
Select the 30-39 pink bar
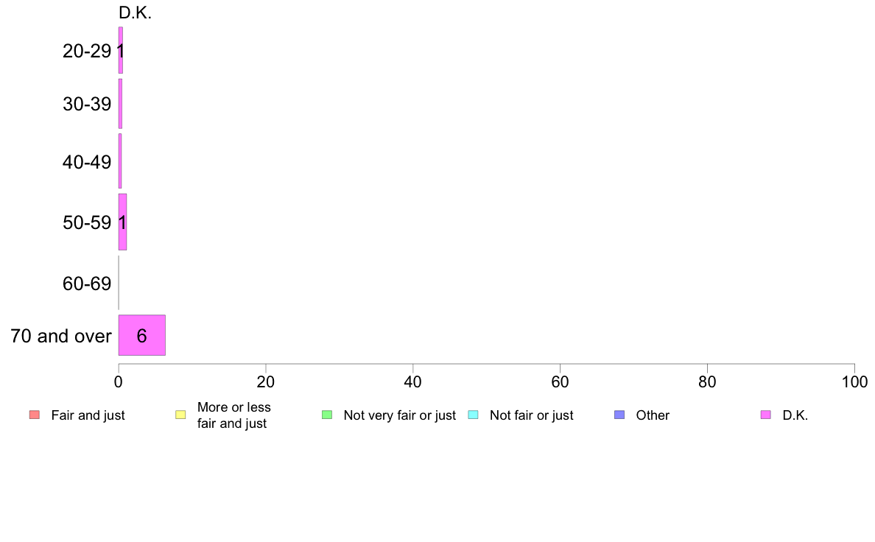point(120,104)
